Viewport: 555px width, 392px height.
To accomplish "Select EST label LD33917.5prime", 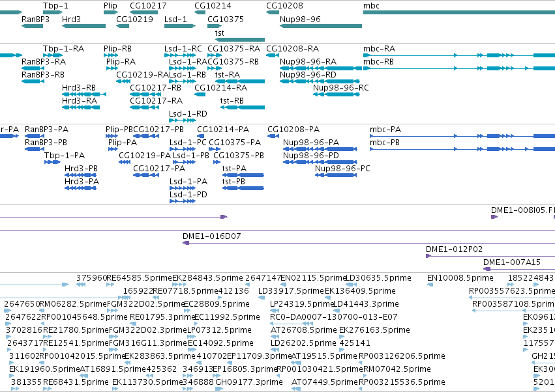I will coord(291,291).
